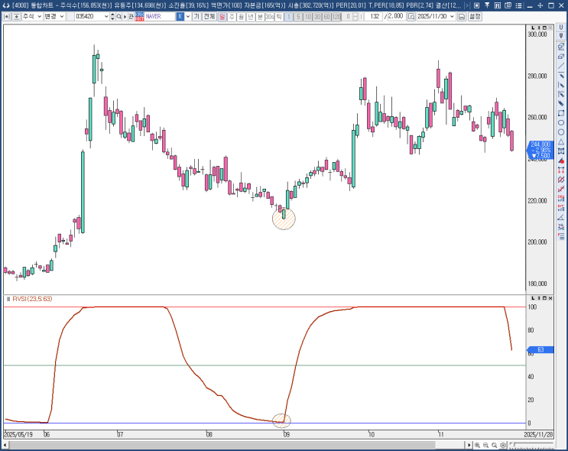
Task: Click the 전체 button
Action: [209, 17]
